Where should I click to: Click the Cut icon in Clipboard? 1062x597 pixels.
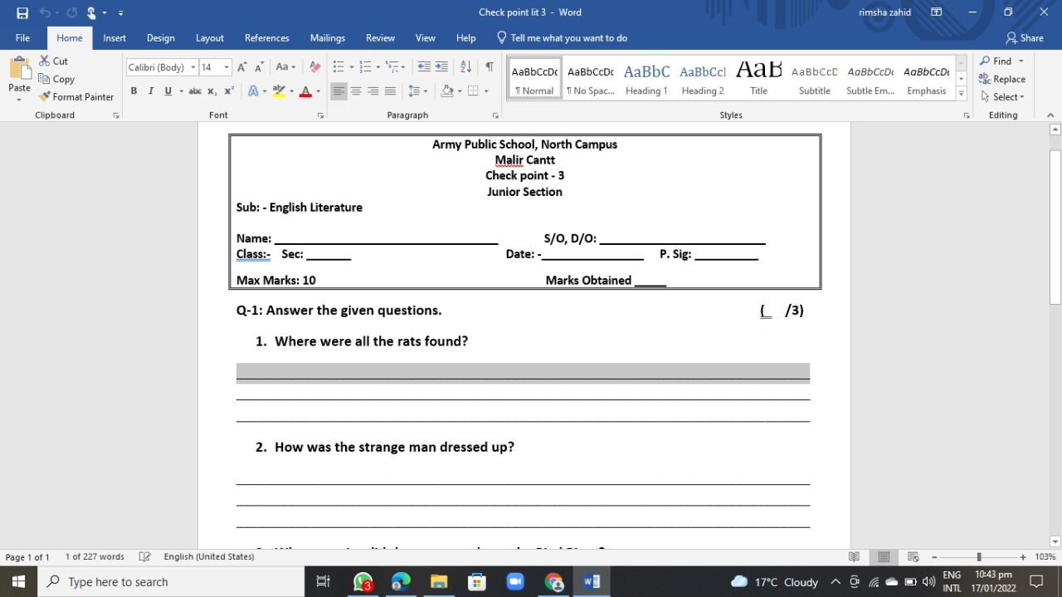[x=54, y=61]
